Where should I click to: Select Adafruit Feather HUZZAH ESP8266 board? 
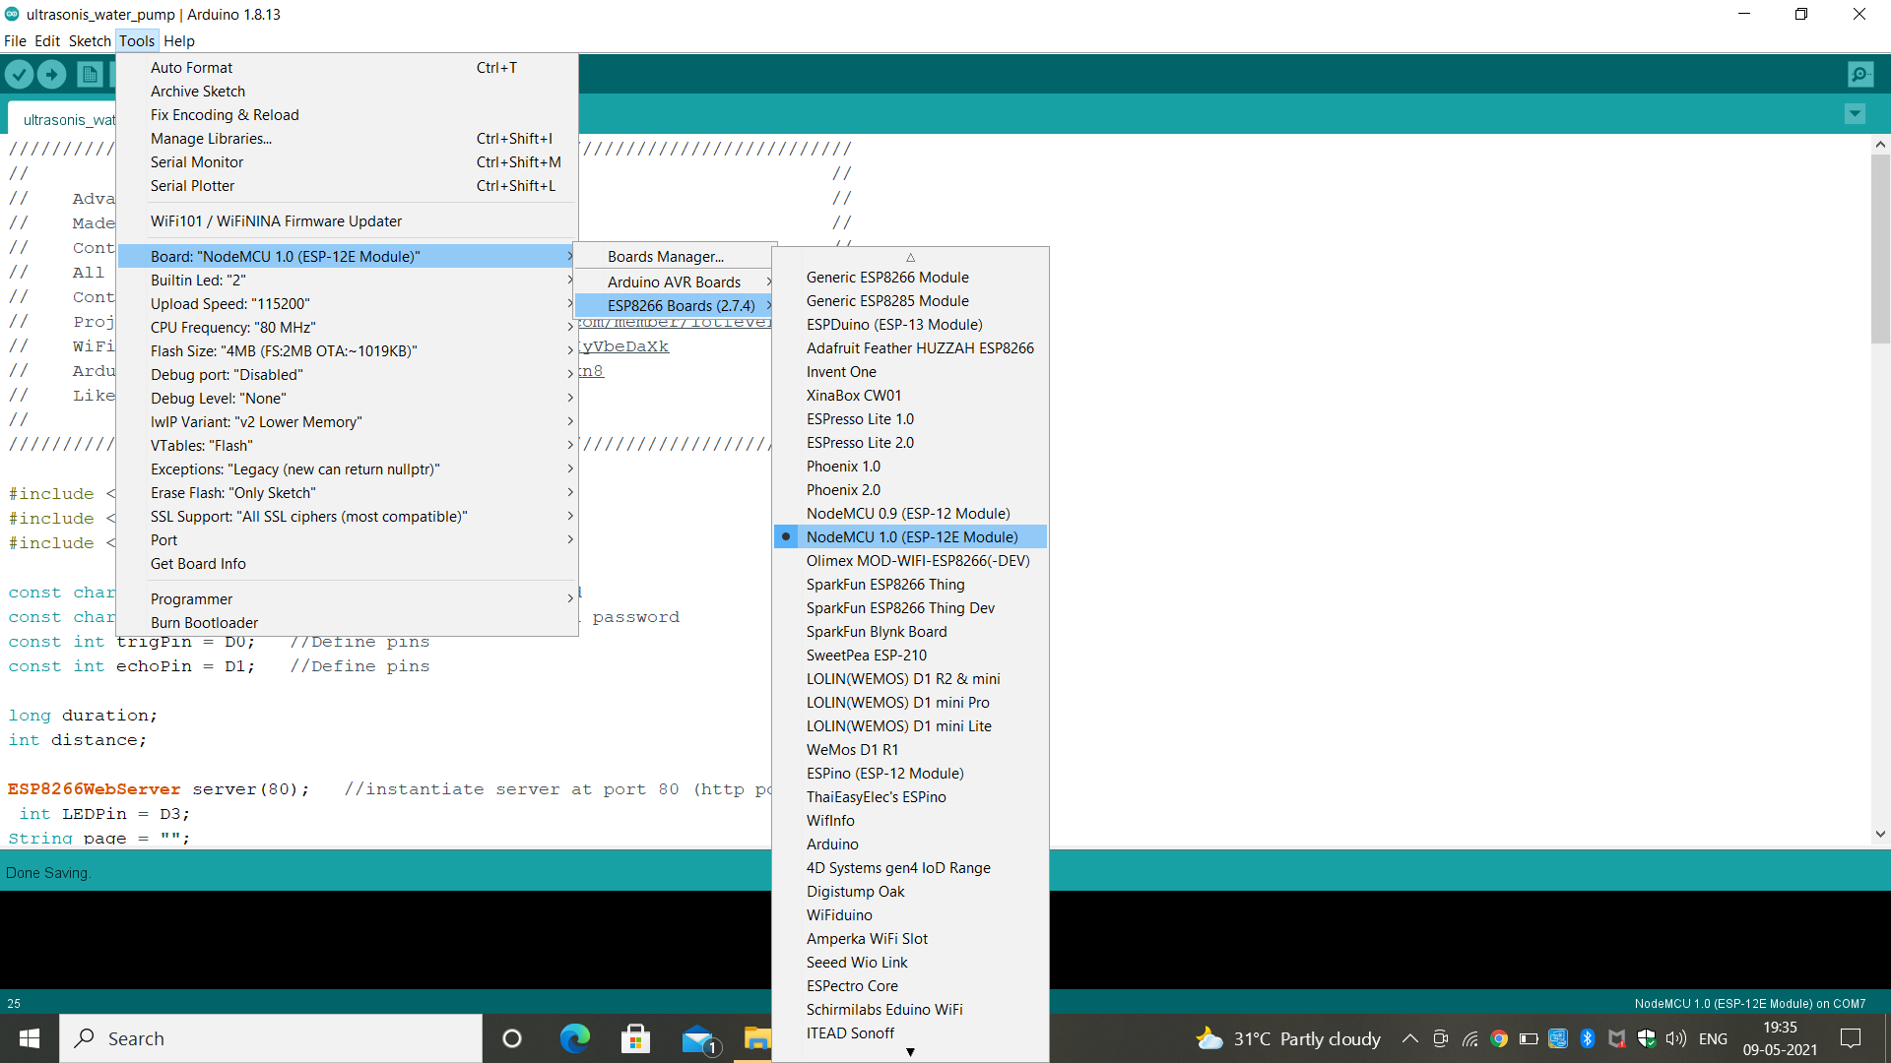910,347
